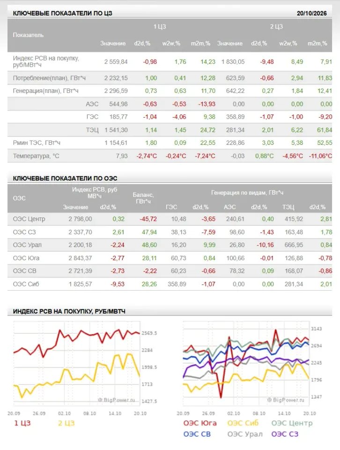Click value -9,53 in ОЭС Сиб row

tap(118, 284)
